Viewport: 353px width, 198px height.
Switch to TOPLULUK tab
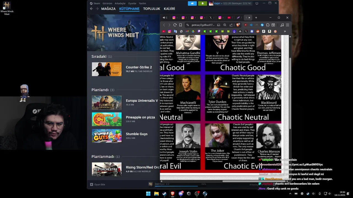(x=152, y=9)
